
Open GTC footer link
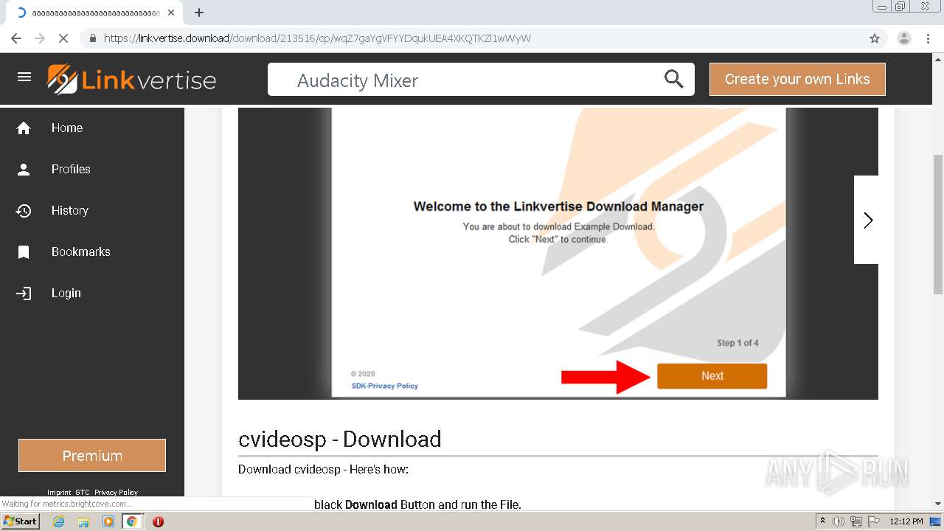pos(83,493)
